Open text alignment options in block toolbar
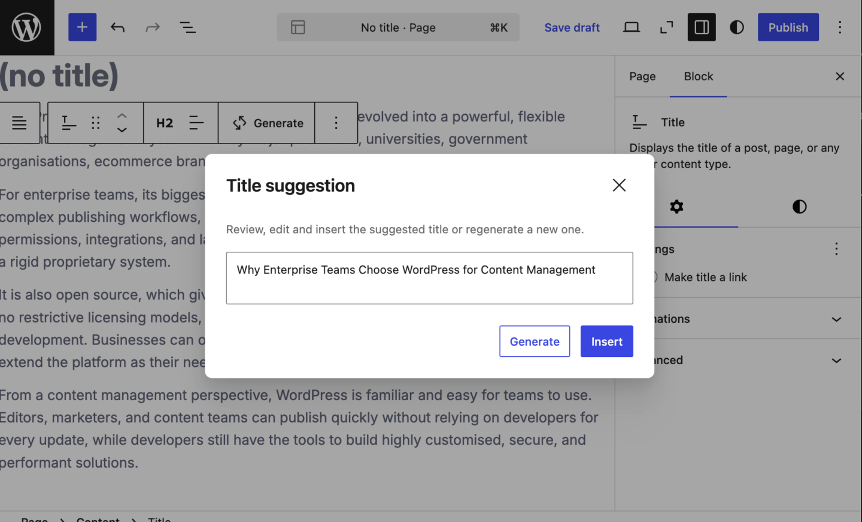 point(196,123)
